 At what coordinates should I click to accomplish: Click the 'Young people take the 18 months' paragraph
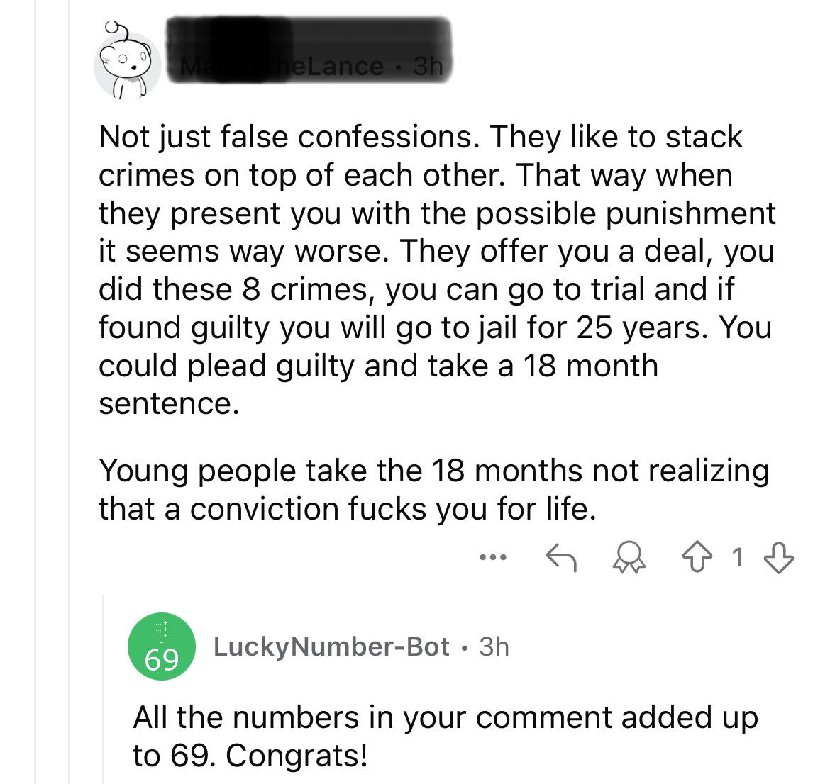coord(433,489)
